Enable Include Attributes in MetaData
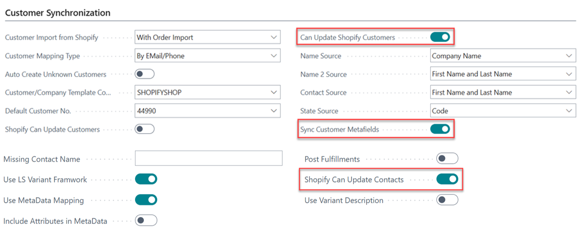 [x=146, y=220]
